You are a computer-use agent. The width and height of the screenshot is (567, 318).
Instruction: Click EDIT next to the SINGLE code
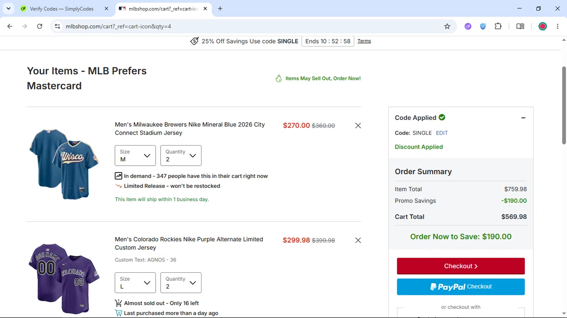(x=442, y=133)
